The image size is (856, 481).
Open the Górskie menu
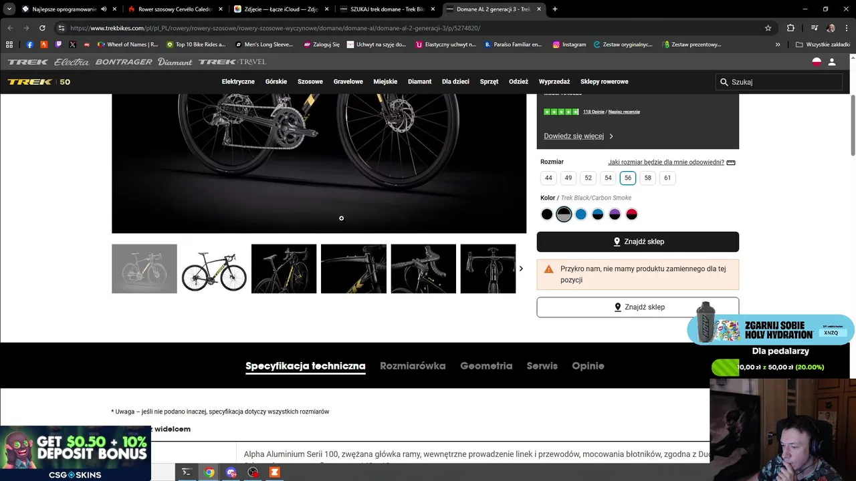[x=276, y=82]
